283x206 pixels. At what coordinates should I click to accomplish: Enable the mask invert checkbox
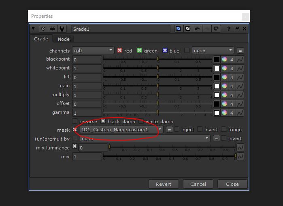click(200, 130)
